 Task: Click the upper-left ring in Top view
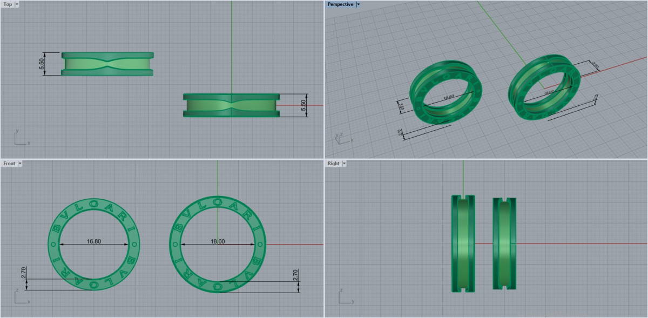click(107, 64)
